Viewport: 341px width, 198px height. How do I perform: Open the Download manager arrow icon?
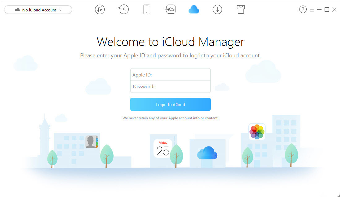[217, 10]
